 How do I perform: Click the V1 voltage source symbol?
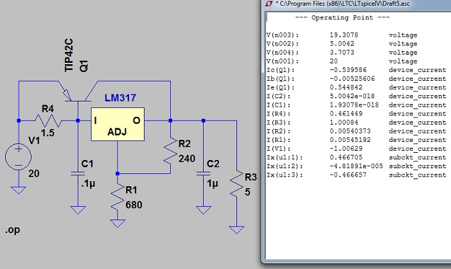[19, 157]
